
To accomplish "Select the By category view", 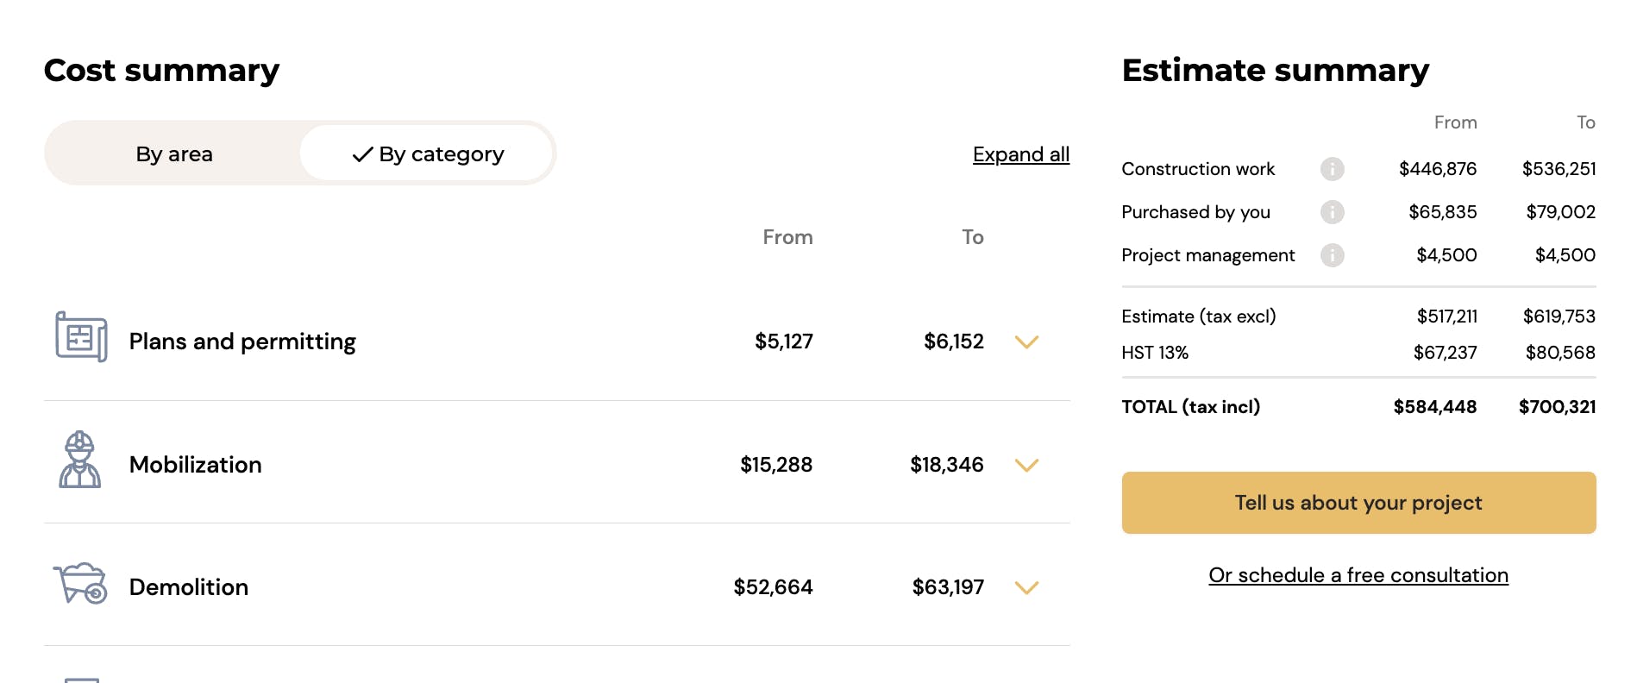I will click(x=426, y=154).
